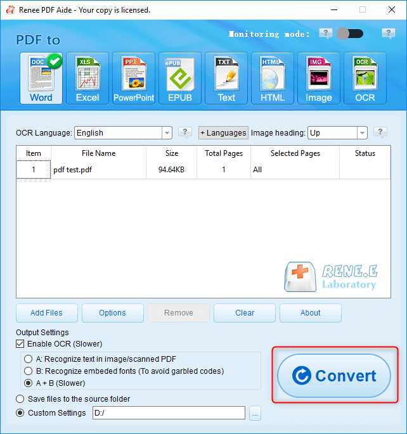Viewport: 407px width, 434px height.
Task: Choose the HTML output format icon
Action: point(273,78)
